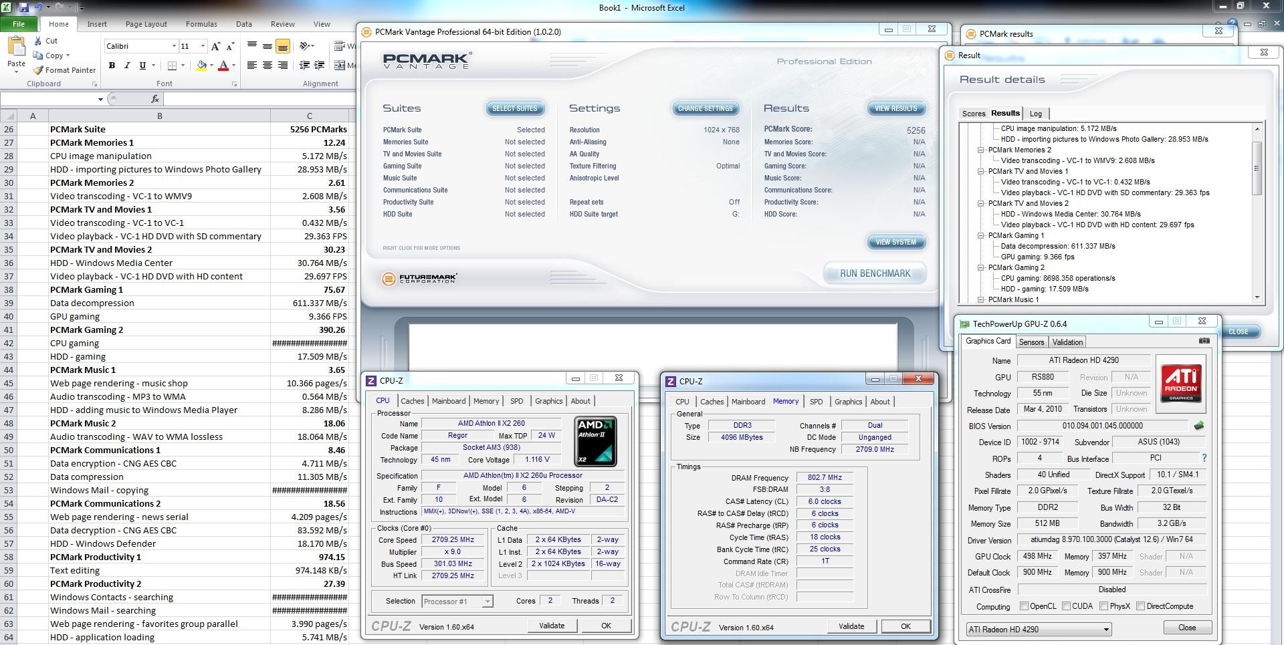Enable the PhysX checkbox in GPU-Z
The height and width of the screenshot is (645, 1284).
[x=1103, y=606]
